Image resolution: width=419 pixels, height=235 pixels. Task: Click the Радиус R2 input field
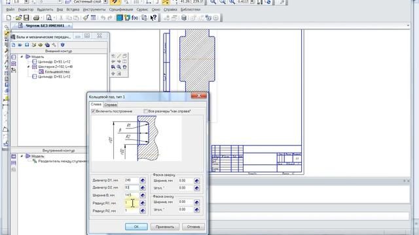click(x=132, y=210)
